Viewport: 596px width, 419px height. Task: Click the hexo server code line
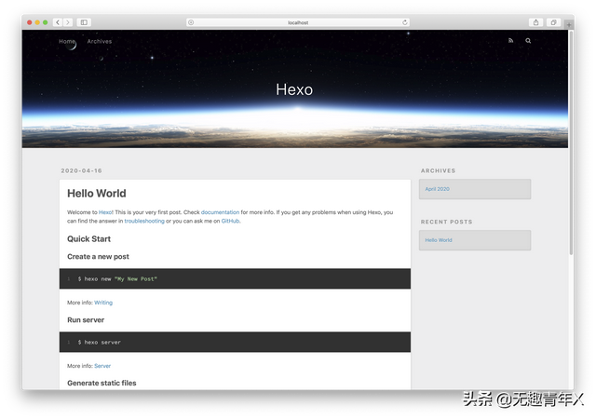point(100,343)
